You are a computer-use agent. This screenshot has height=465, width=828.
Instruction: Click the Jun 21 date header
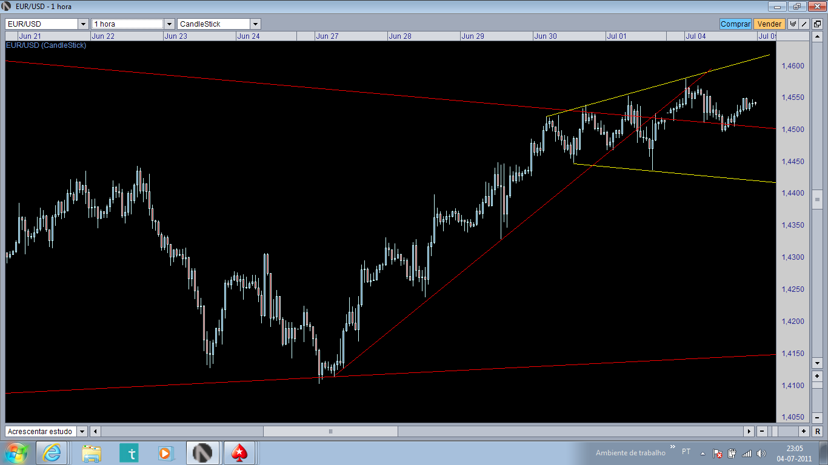pyautogui.click(x=30, y=36)
